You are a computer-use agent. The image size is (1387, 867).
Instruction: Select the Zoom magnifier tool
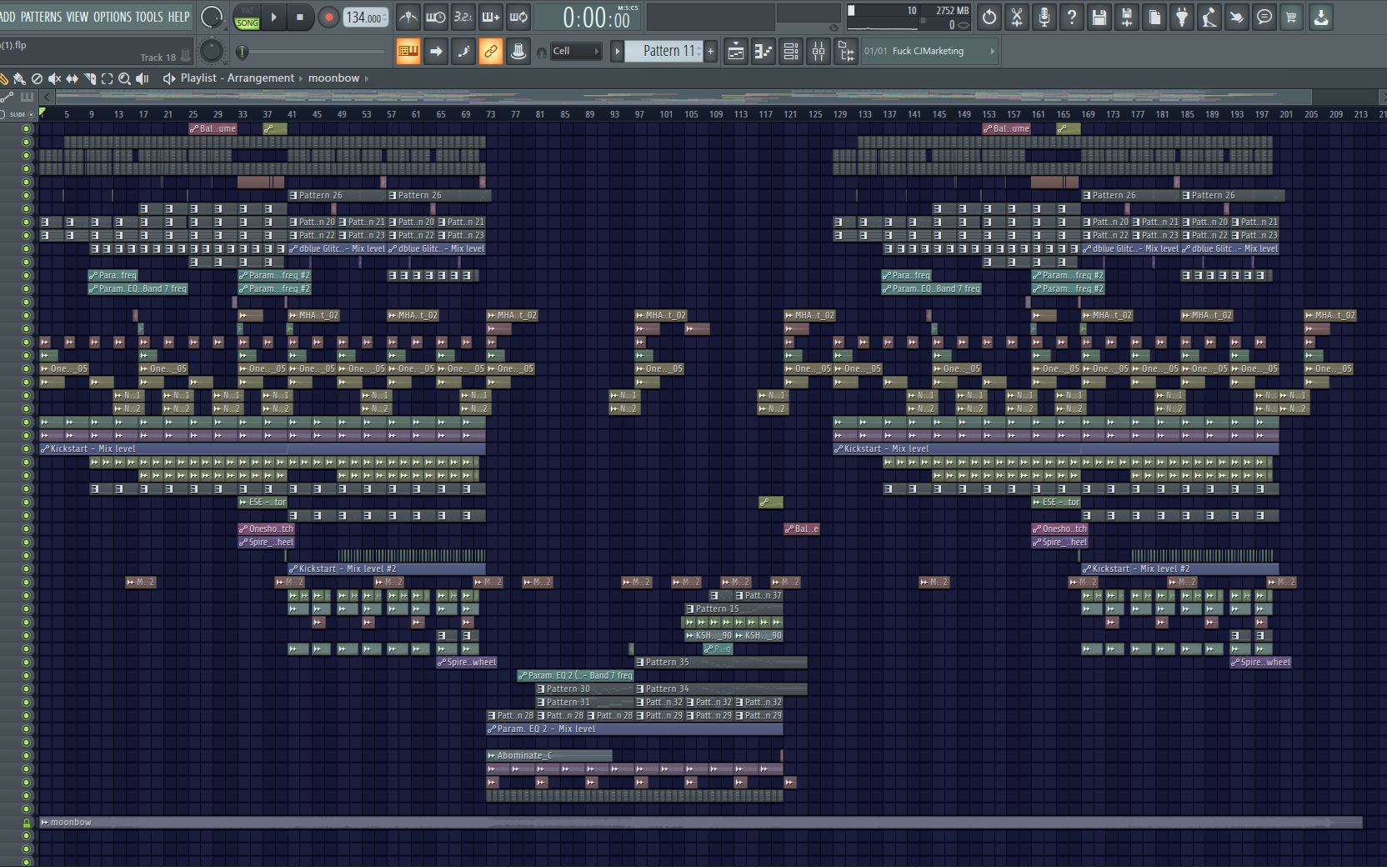[124, 78]
